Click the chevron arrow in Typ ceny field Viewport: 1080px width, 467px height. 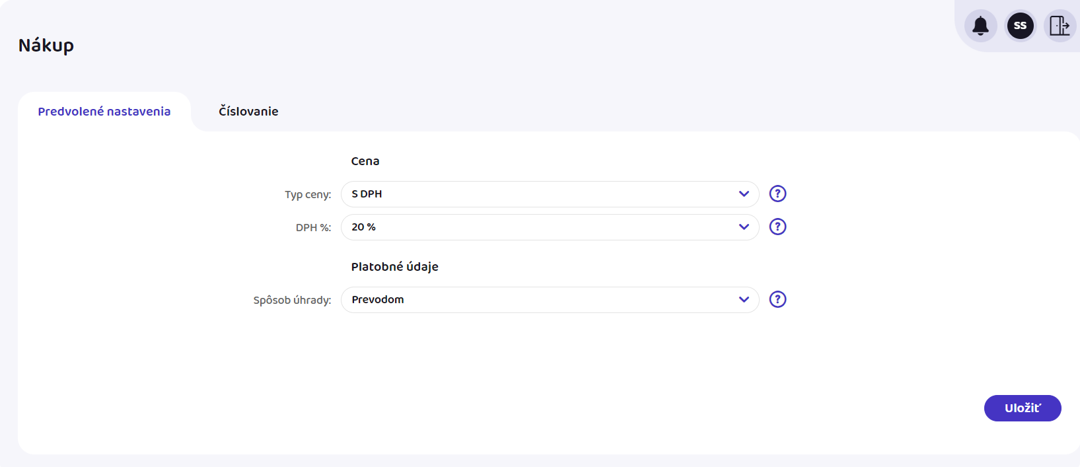pyautogui.click(x=744, y=194)
